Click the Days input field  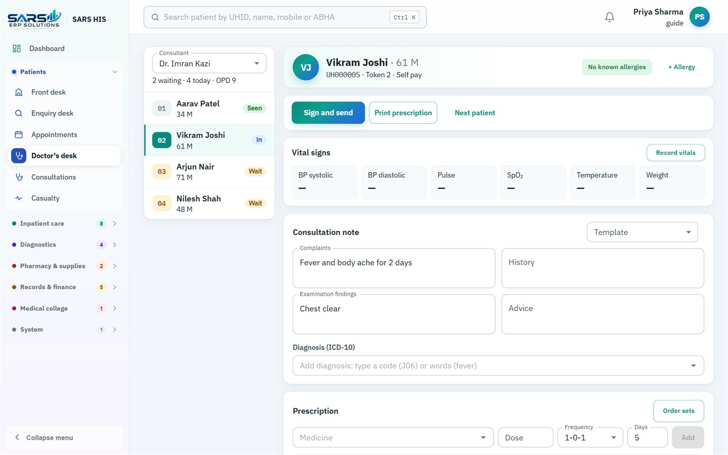[x=648, y=437]
